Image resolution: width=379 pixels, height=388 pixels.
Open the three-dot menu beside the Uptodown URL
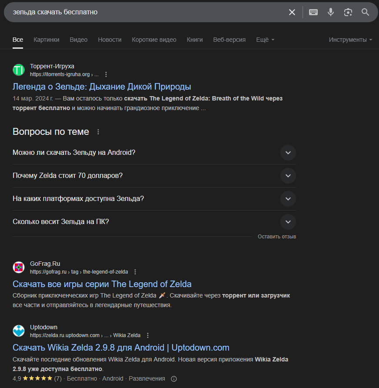(148, 335)
